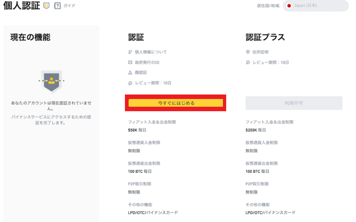The width and height of the screenshot is (356, 222).
Task: Click the disabled 利用不可 button
Action: point(294,103)
